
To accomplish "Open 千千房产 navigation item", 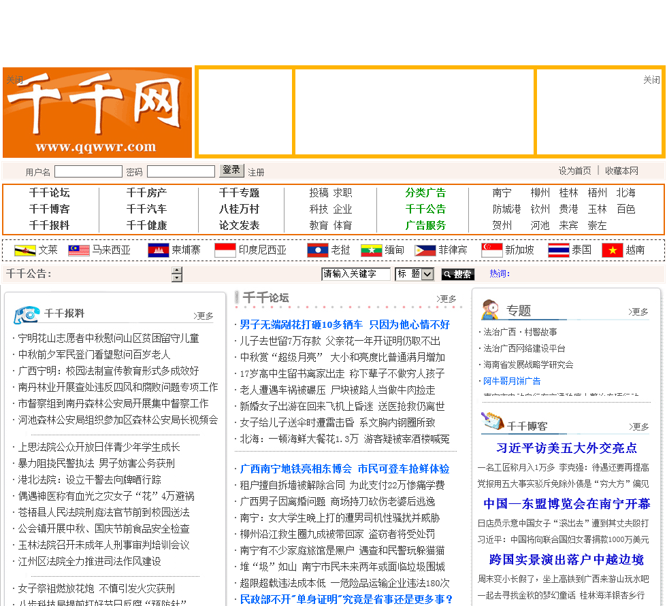I will [x=146, y=192].
